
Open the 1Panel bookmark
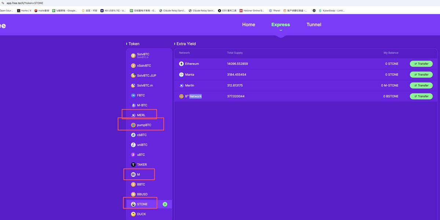tap(274, 11)
